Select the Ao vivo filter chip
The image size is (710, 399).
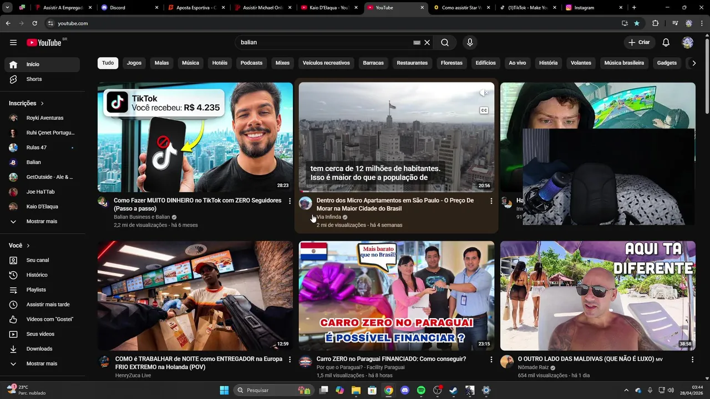518,63
